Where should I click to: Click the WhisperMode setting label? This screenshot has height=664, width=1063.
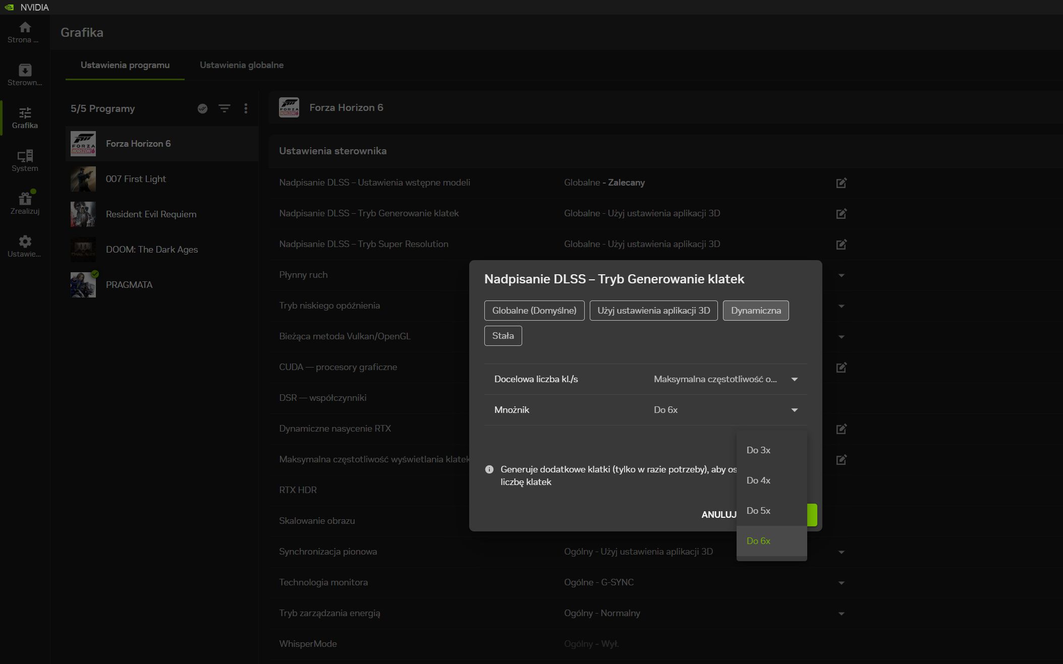click(x=308, y=644)
